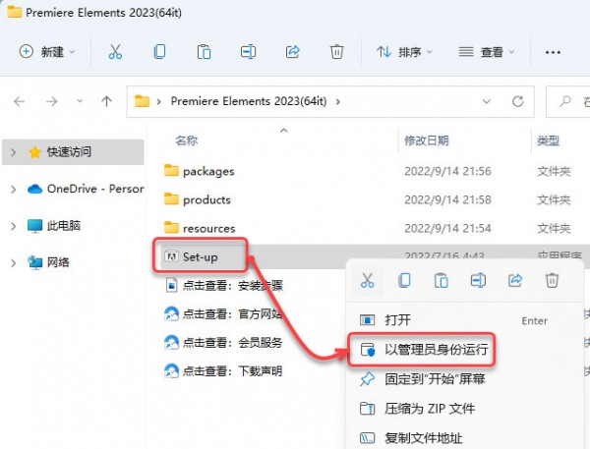The height and width of the screenshot is (449, 590).
Task: Click the Cut icon in the top toolbar
Action: 115,51
